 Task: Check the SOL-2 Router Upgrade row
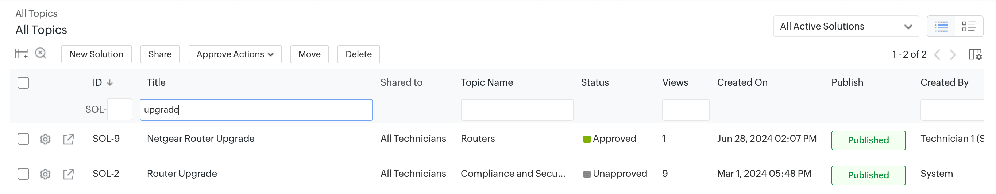pyautogui.click(x=23, y=174)
